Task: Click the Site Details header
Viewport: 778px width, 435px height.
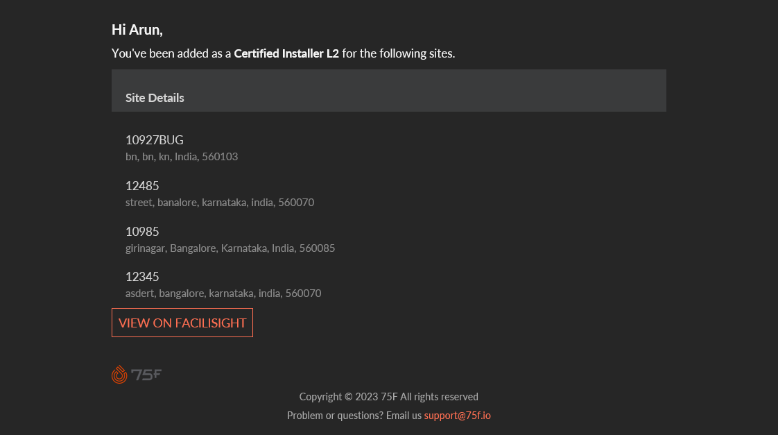Action: 155,98
